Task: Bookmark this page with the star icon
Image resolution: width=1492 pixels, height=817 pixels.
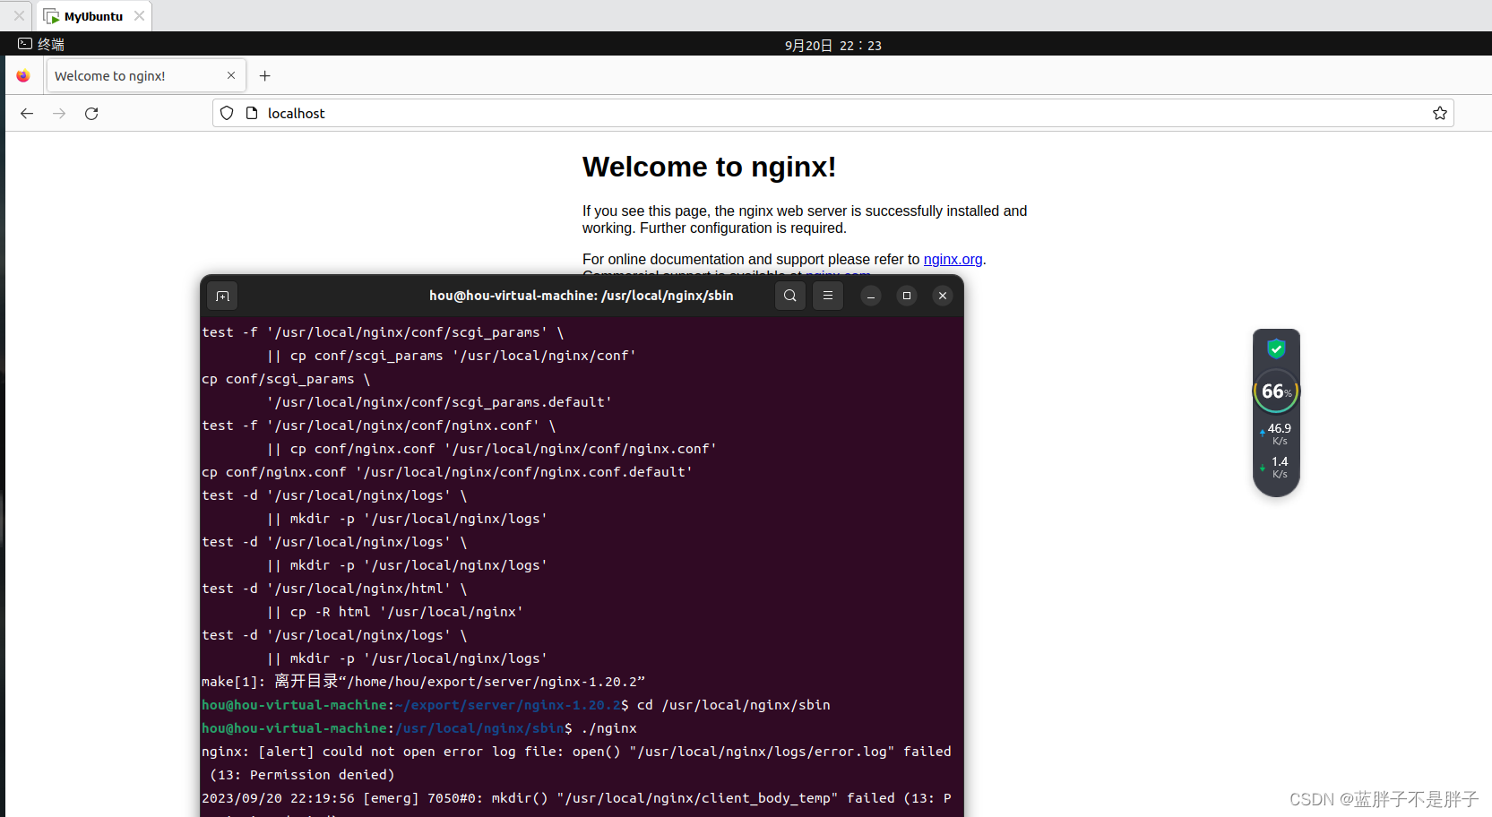Action: click(1440, 113)
